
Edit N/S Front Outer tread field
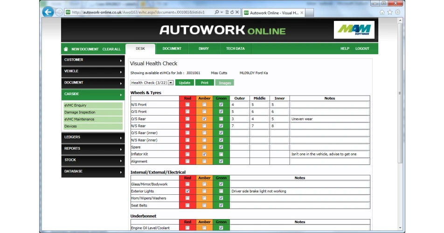240,105
